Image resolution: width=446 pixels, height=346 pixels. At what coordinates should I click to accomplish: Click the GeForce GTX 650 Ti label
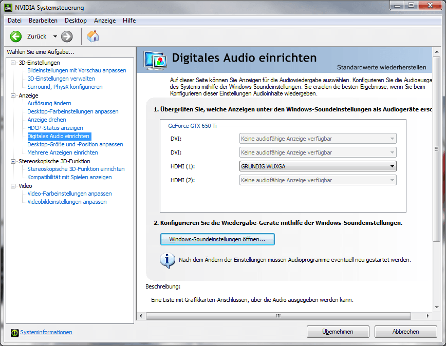pos(192,126)
